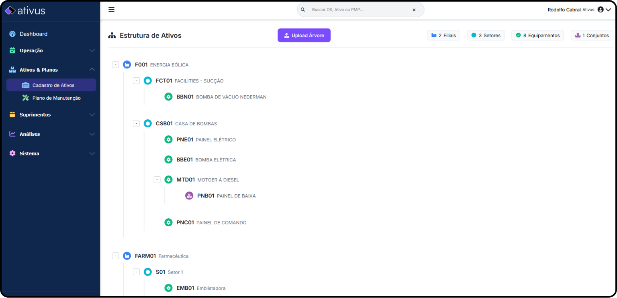
Task: Select the Análises chart icon
Action: click(12, 134)
